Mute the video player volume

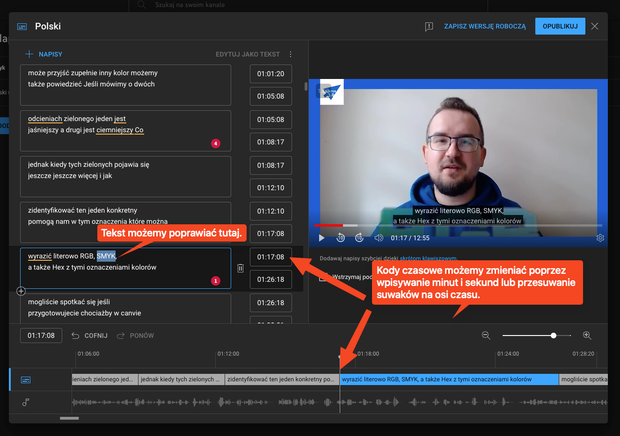point(379,238)
